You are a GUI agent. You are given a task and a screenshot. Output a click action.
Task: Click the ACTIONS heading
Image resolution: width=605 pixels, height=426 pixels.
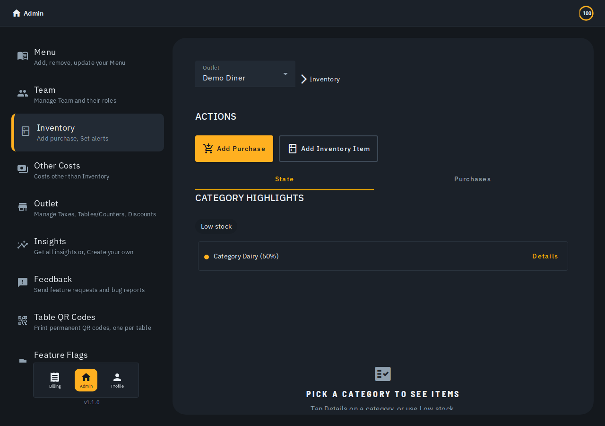pos(216,116)
